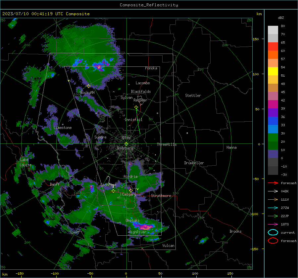Click the Olds town label
The width and height of the screenshot is (298, 278).
126,138
